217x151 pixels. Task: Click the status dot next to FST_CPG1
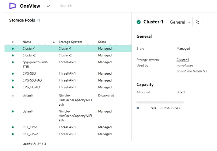click(x=13, y=127)
